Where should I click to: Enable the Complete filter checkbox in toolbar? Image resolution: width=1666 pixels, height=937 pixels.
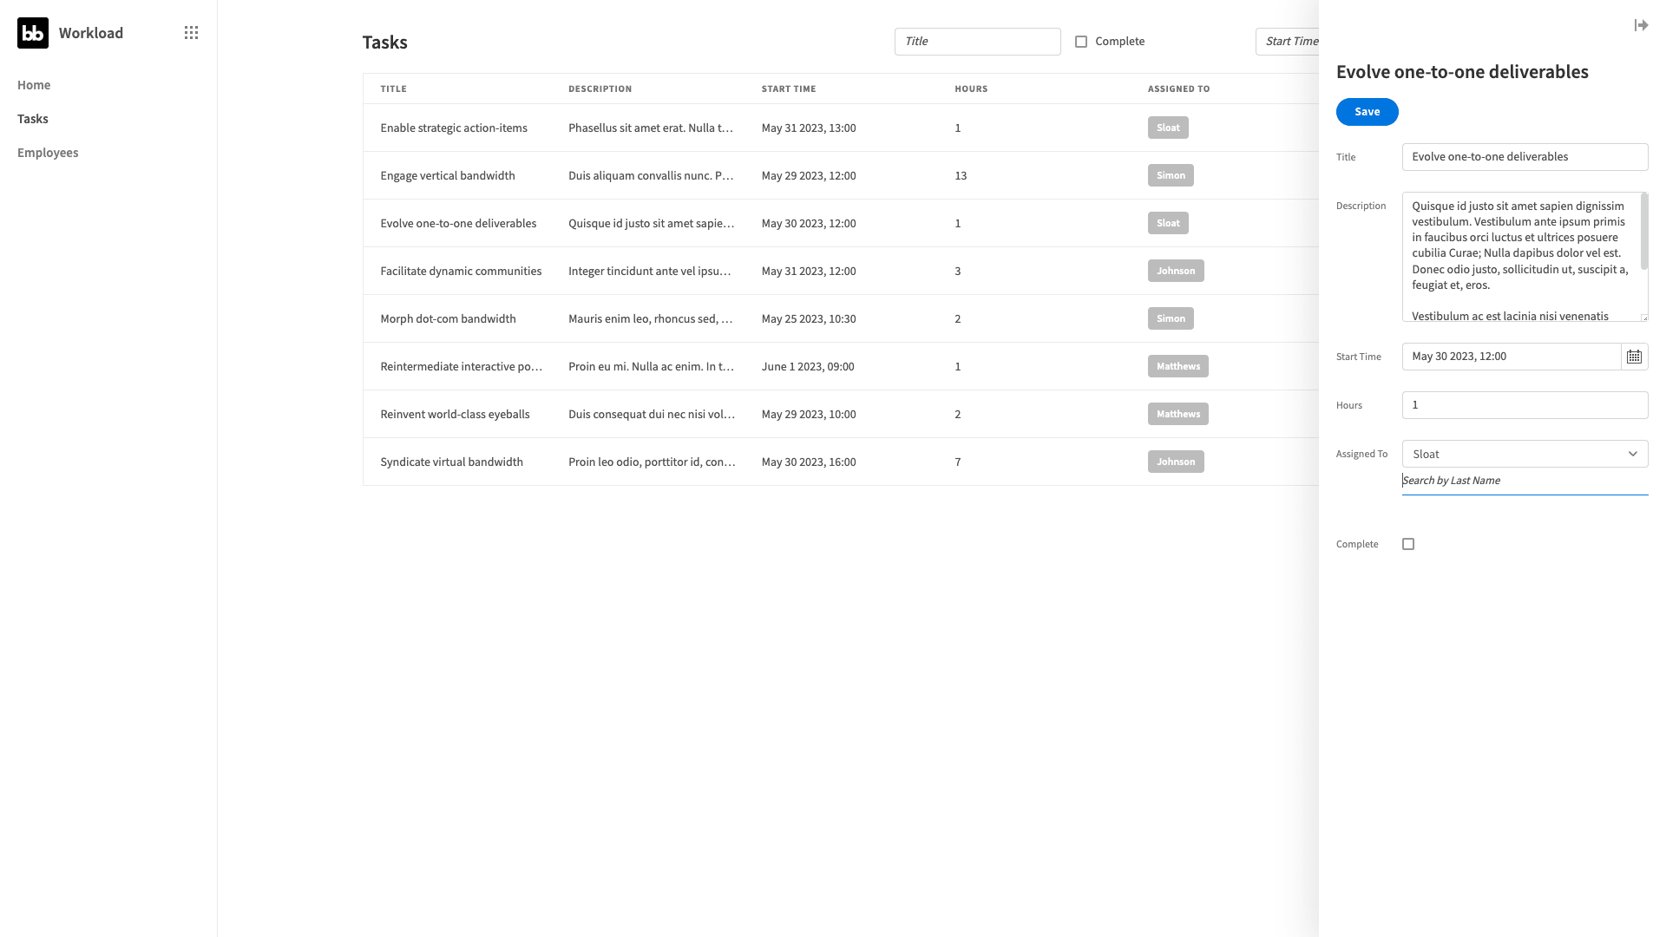(1081, 41)
